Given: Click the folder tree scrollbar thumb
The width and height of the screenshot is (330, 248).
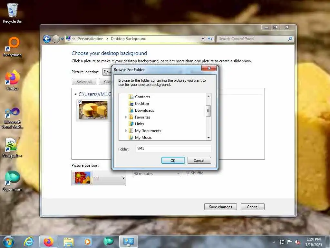Looking at the screenshot, I should 209,111.
